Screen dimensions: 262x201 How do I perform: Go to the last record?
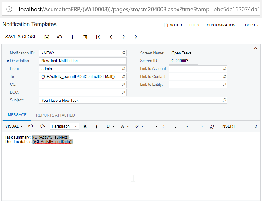pos(136,37)
